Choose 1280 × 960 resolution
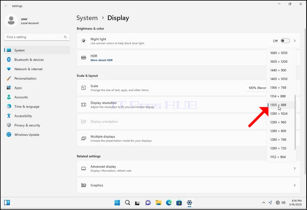 (x=281, y=122)
